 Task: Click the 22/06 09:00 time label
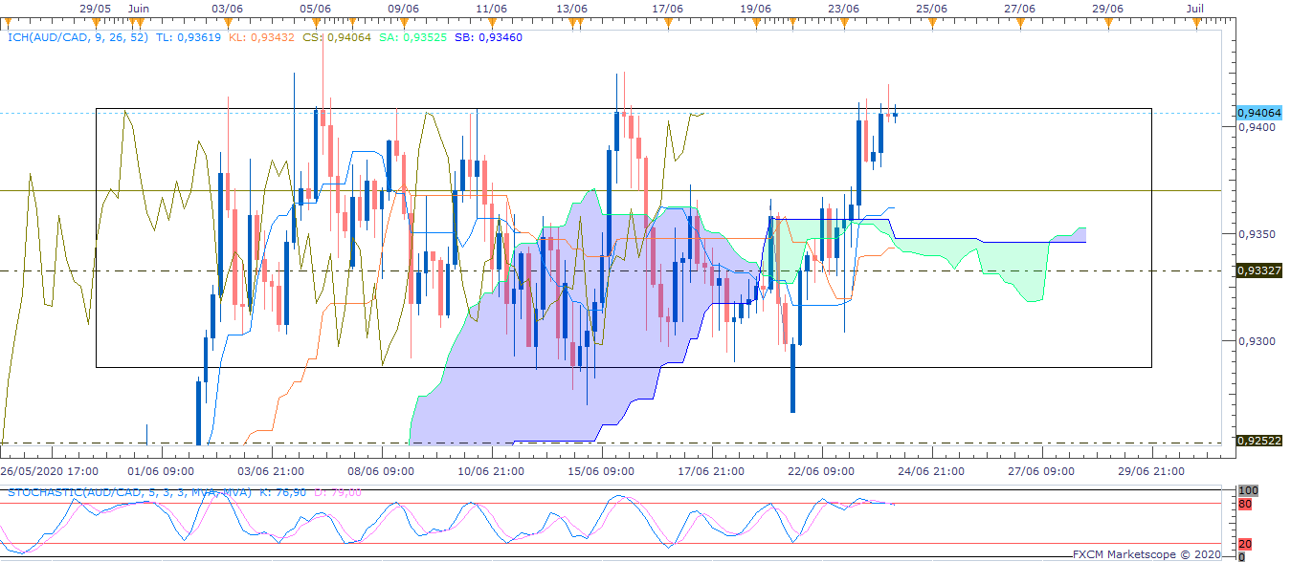(x=821, y=470)
